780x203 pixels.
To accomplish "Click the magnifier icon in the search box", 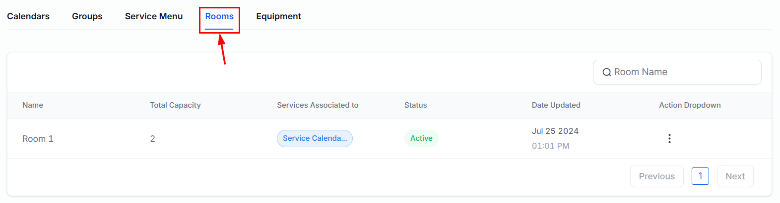I will point(606,73).
